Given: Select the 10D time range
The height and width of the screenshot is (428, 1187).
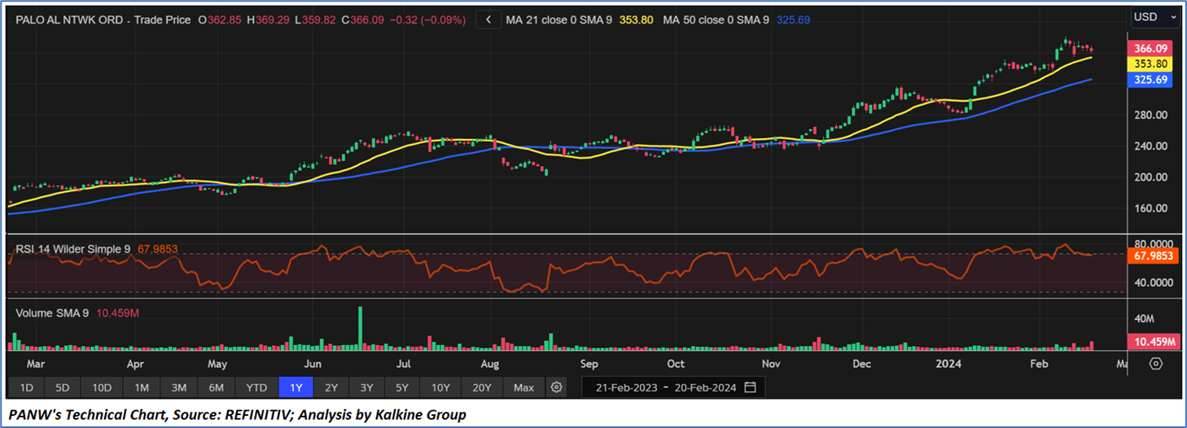Looking at the screenshot, I should (x=101, y=387).
